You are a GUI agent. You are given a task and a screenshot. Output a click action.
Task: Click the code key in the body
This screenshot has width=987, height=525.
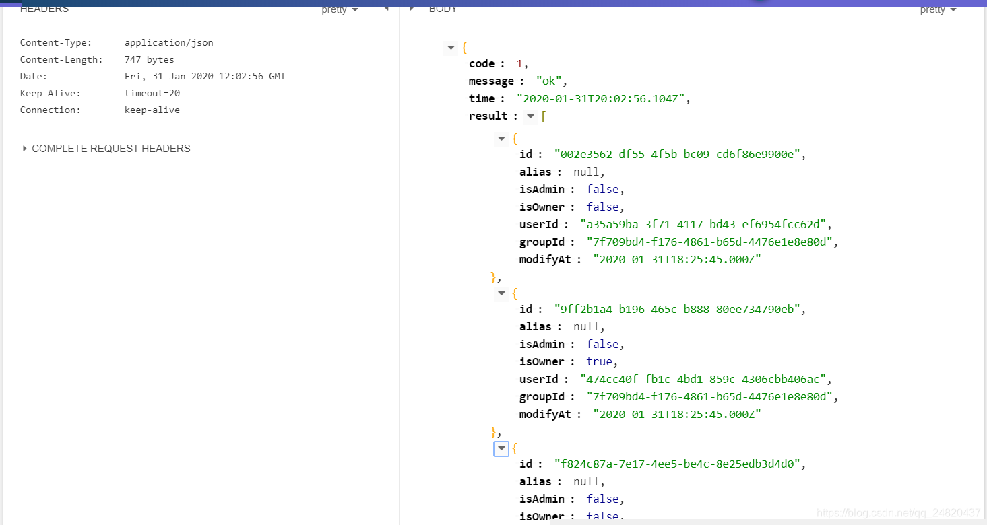[482, 64]
